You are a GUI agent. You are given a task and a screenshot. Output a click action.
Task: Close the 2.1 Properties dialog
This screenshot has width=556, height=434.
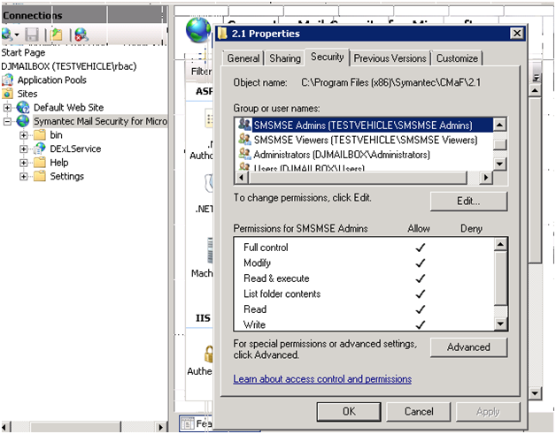(517, 34)
